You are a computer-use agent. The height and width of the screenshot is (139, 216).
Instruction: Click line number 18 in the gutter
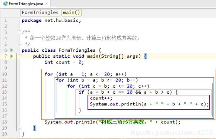4,122
